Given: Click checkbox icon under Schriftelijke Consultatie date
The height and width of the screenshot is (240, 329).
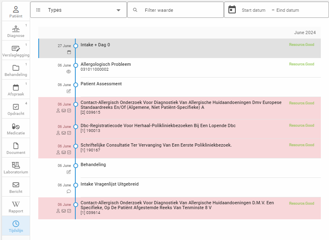Looking at the screenshot, I should pyautogui.click(x=69, y=152).
